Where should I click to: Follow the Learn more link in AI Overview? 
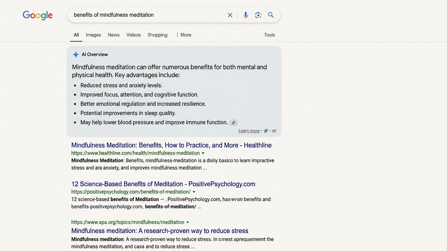click(249, 131)
